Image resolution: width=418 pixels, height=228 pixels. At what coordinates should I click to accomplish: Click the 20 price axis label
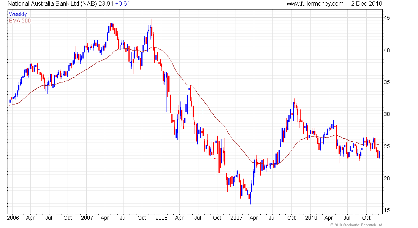[386, 178]
